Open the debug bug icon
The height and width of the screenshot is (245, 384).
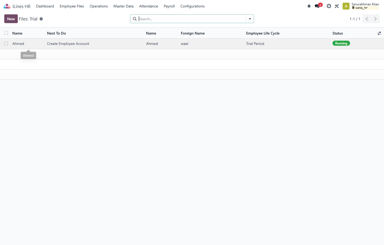click(309, 6)
